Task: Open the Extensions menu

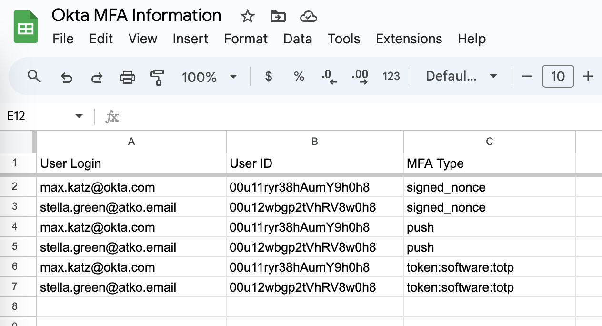Action: [x=409, y=39]
